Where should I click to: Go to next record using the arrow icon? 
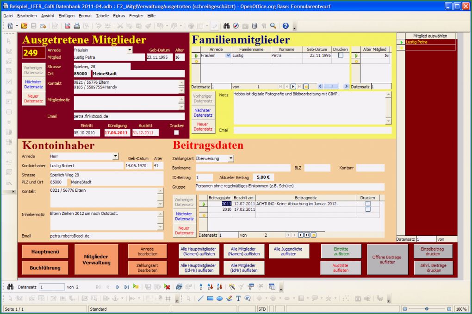click(x=117, y=286)
